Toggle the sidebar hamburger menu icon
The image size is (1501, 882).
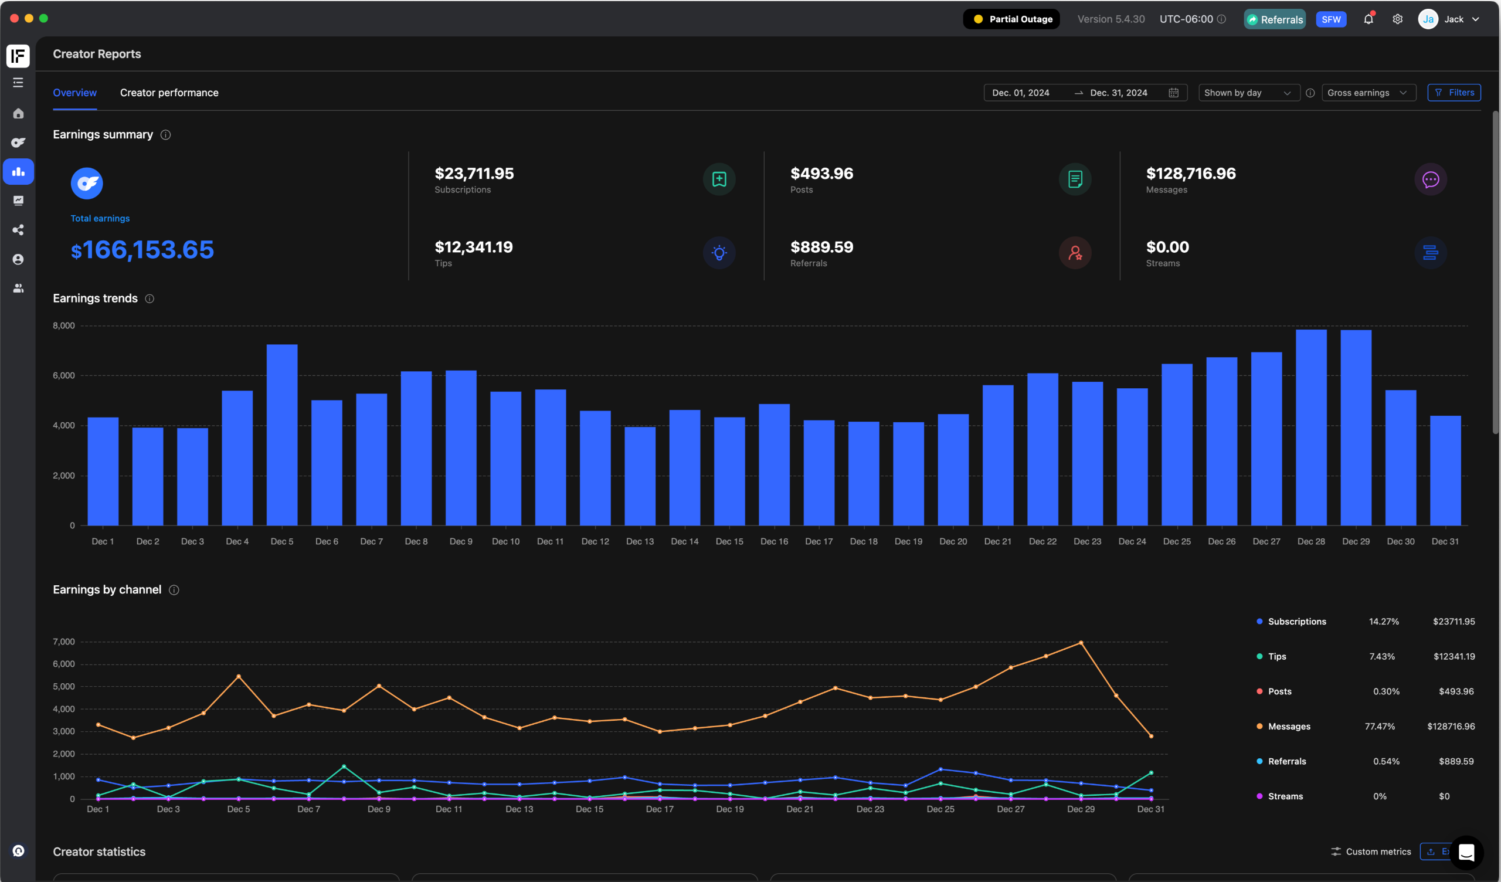click(18, 83)
